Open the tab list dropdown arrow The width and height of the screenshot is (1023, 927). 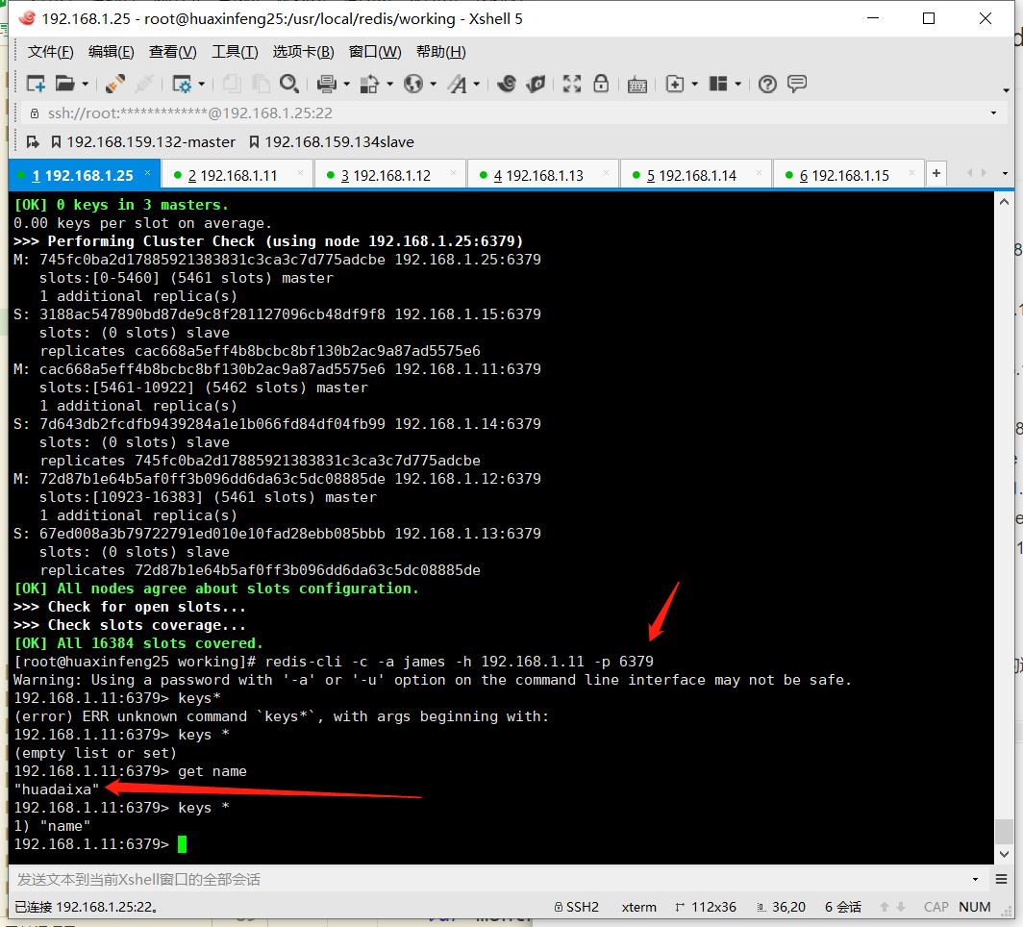tap(1005, 173)
